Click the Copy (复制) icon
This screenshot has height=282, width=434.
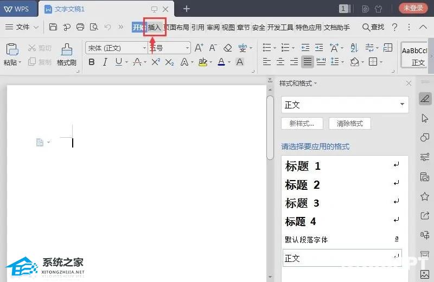pyautogui.click(x=32, y=61)
